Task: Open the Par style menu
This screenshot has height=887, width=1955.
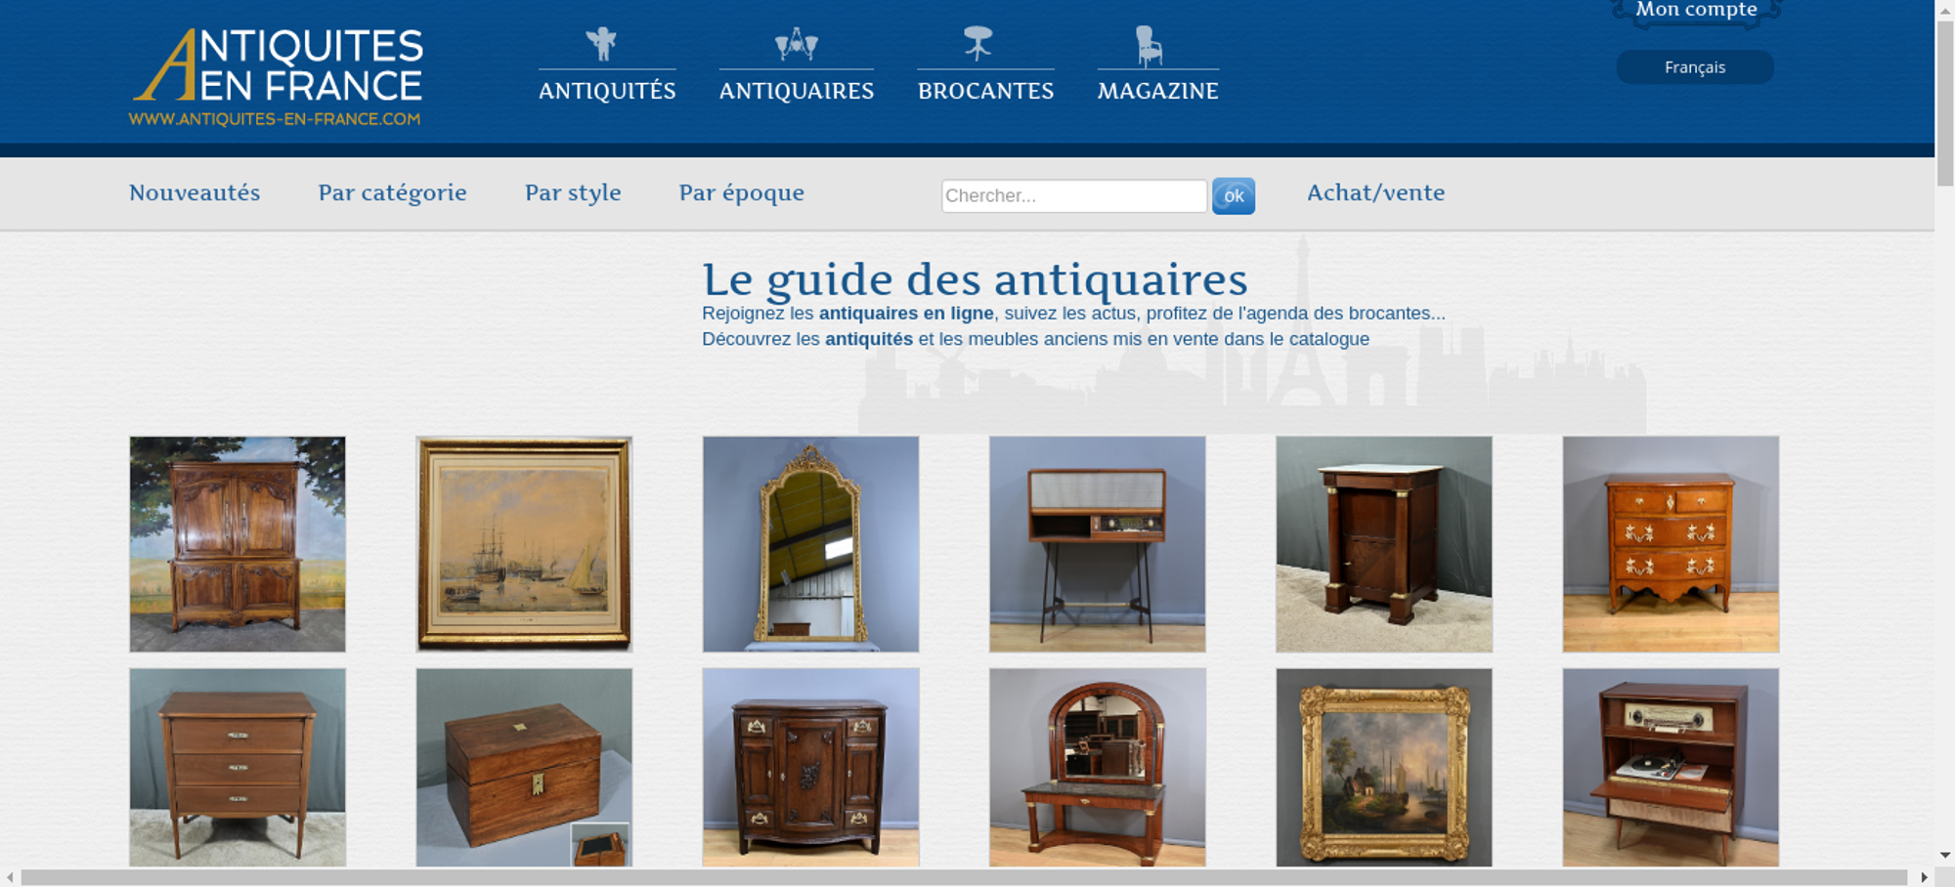Action: click(x=573, y=192)
